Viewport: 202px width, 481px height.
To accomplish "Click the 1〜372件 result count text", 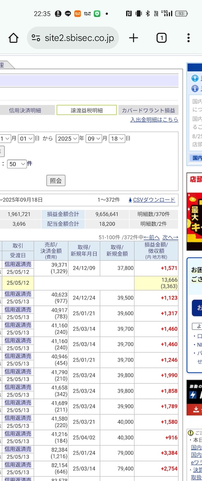I will (x=108, y=200).
